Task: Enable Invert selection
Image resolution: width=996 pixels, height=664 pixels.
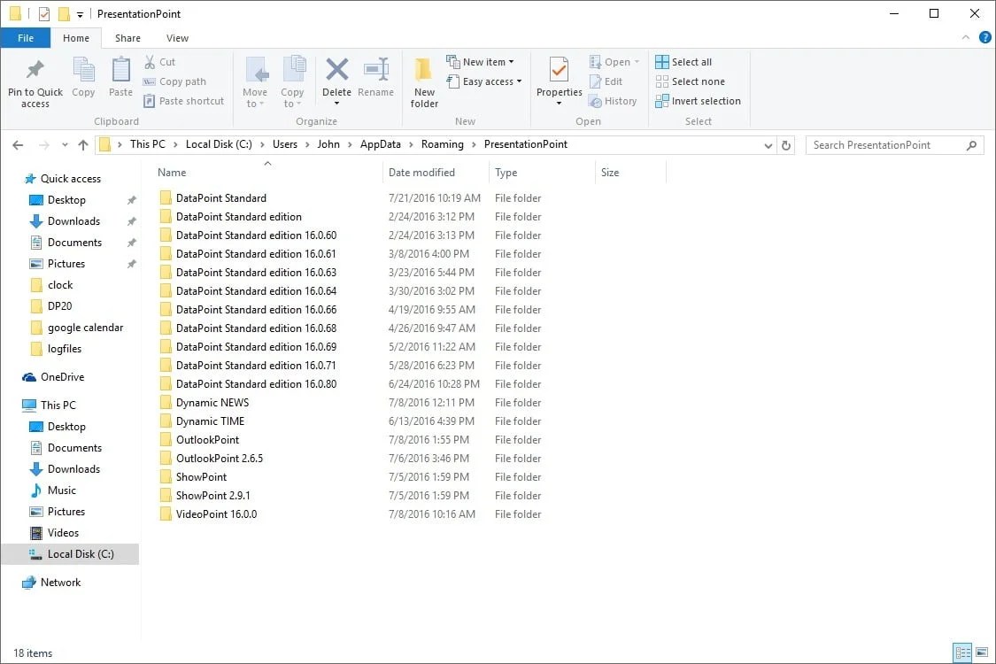Action: pos(699,101)
